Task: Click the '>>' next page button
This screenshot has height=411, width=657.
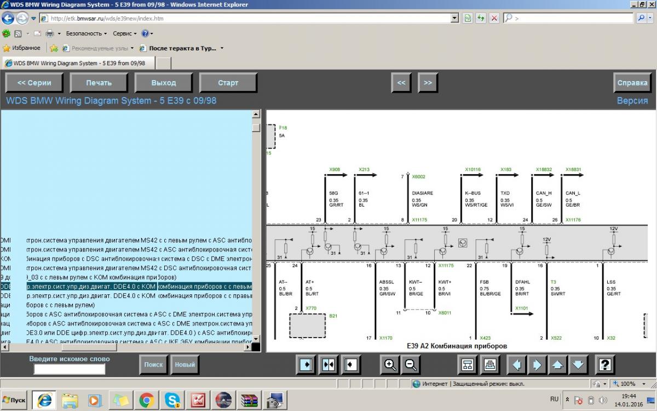Action: pyautogui.click(x=428, y=83)
